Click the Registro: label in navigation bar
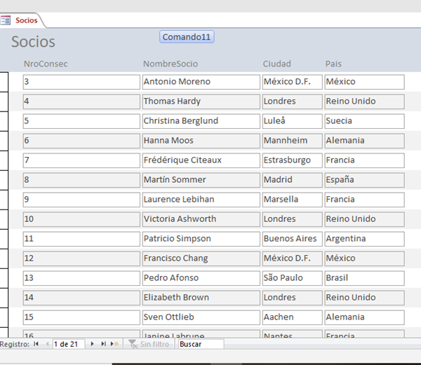Image resolution: width=421 pixels, height=365 pixels. [x=15, y=344]
